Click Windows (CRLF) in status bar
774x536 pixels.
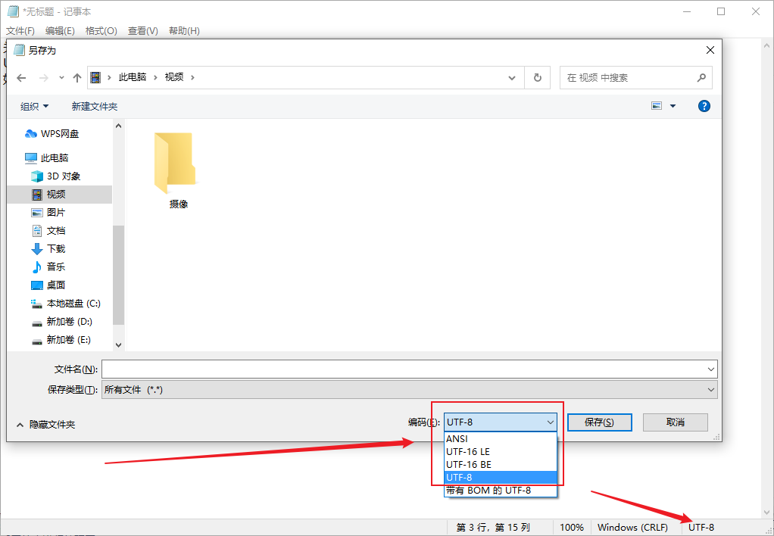coord(632,528)
